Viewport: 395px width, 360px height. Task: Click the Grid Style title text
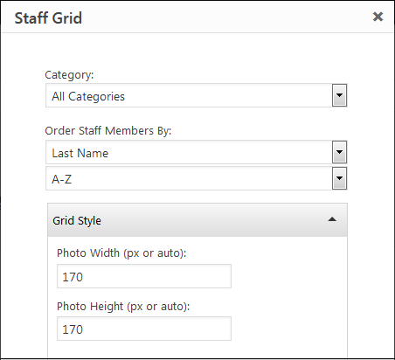[77, 221]
